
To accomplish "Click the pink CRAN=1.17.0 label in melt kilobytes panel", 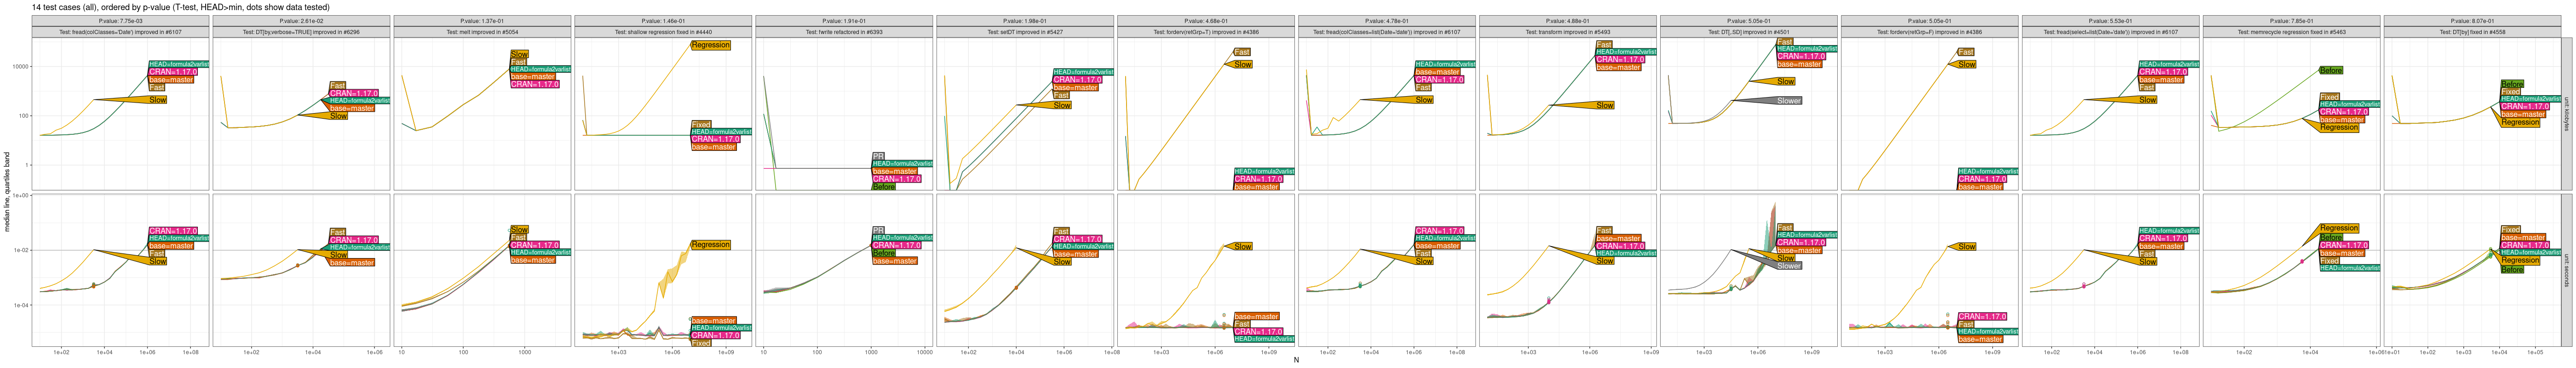I will click(x=535, y=85).
